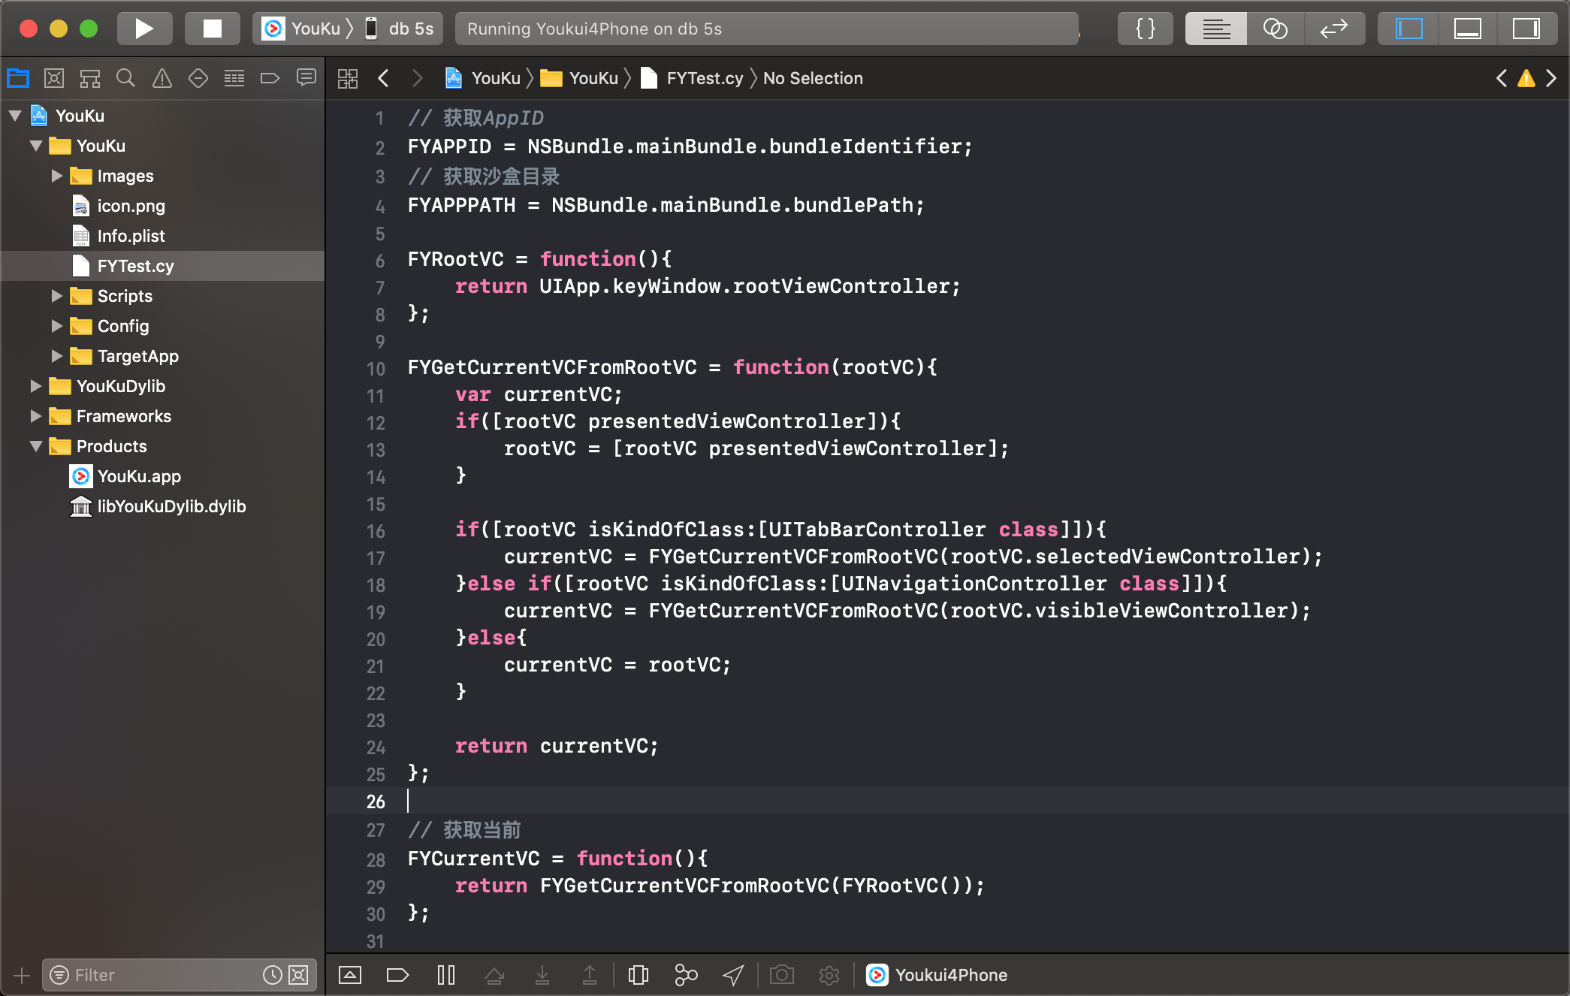Toggle the bottom debug area
Screen dimensions: 1570x996
click(1467, 29)
